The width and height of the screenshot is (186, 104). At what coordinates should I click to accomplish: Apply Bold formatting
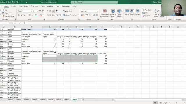coord(19,15)
